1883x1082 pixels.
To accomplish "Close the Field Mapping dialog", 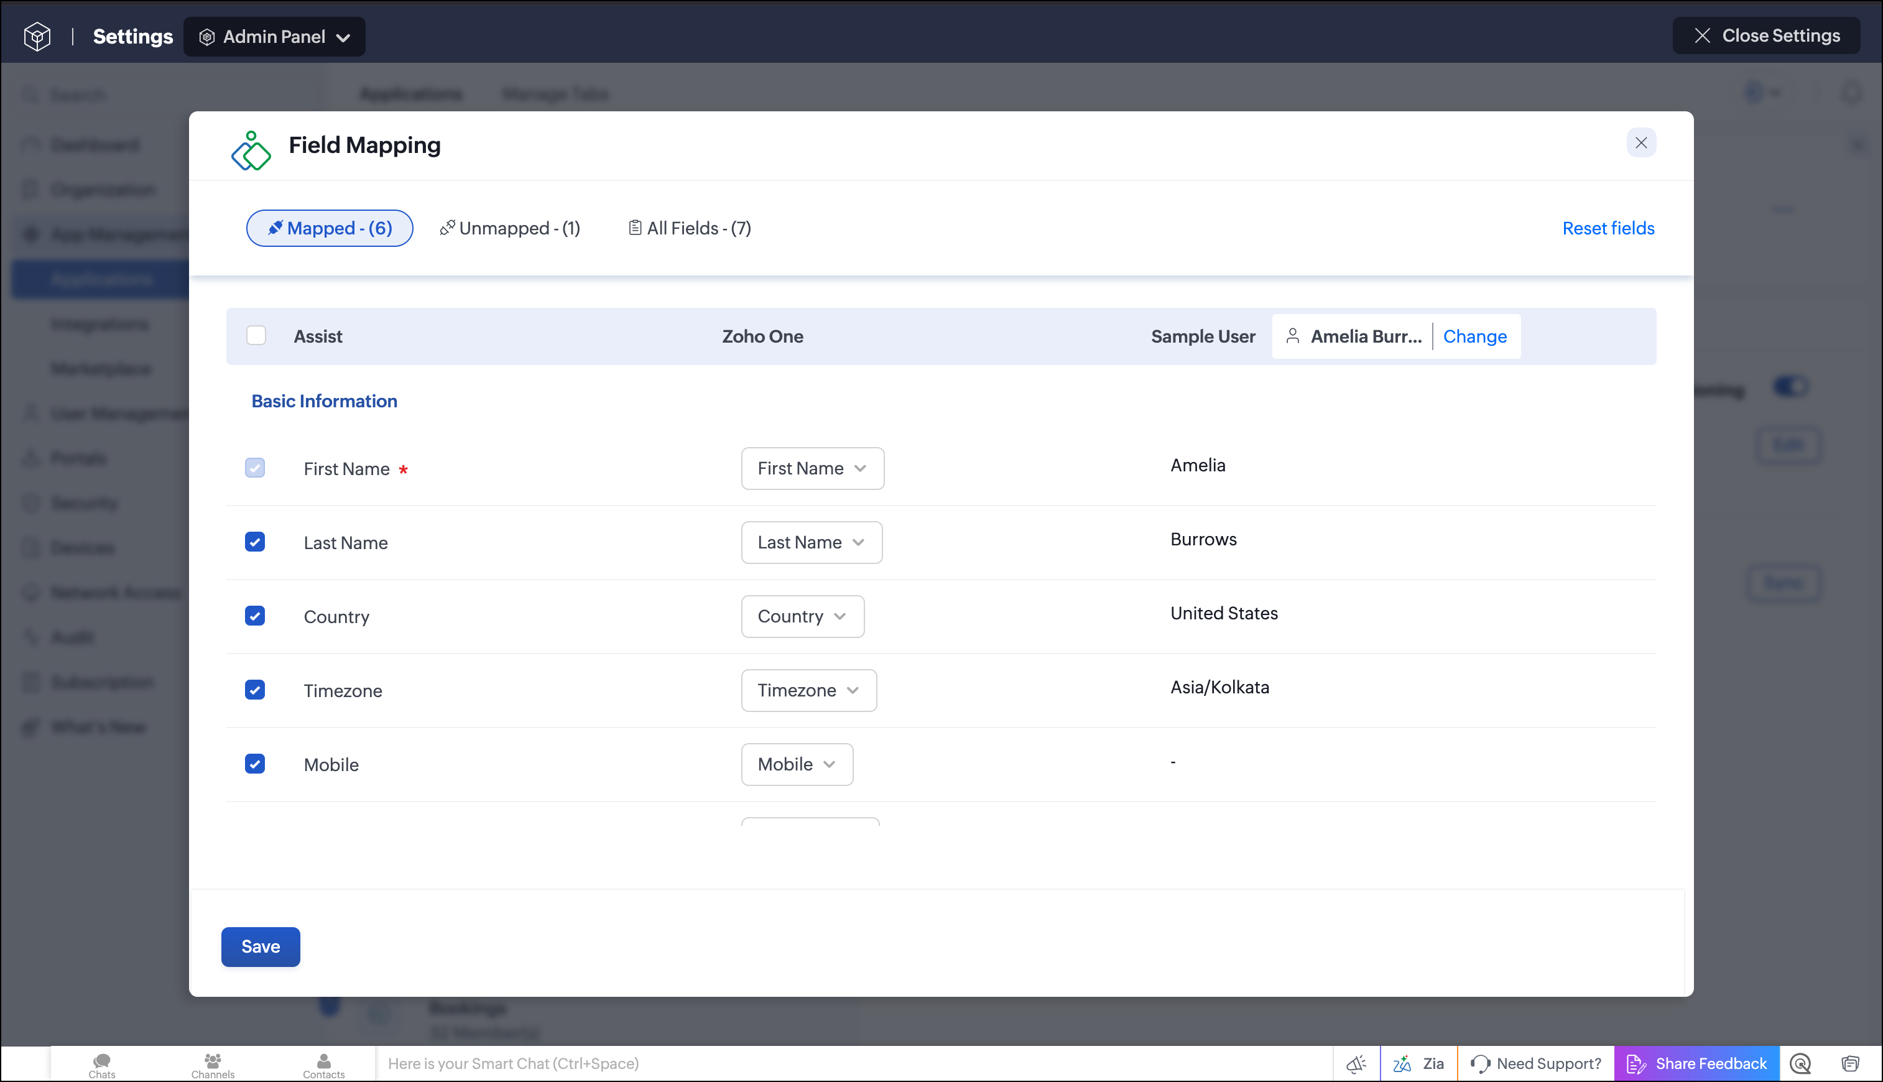I will coord(1640,142).
